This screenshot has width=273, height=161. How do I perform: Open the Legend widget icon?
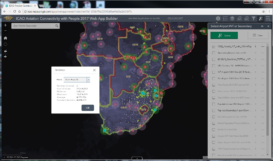225,18
